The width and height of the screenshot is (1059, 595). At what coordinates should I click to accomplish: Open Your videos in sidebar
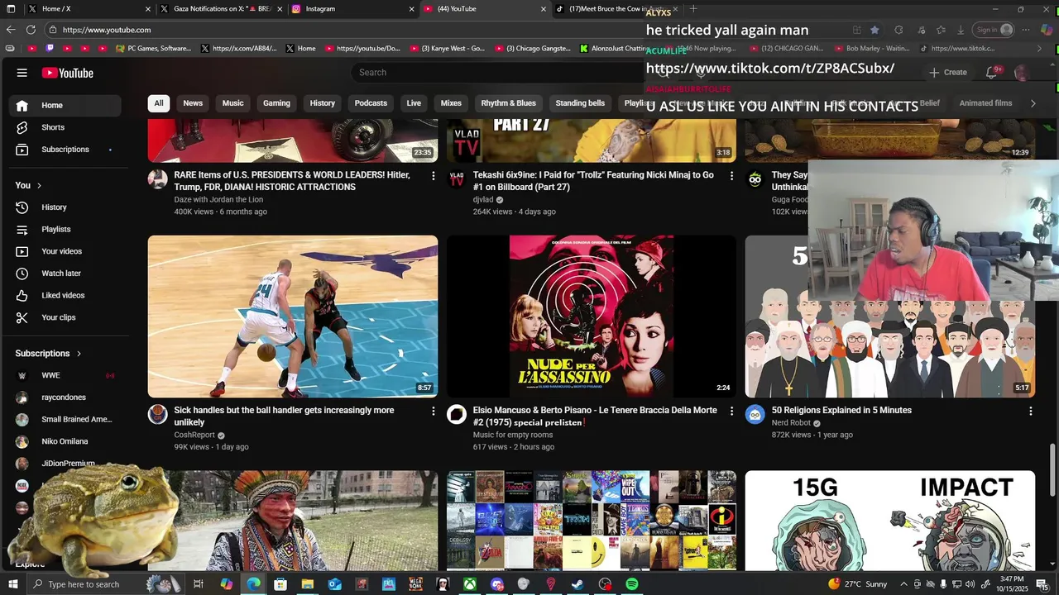coord(65,251)
